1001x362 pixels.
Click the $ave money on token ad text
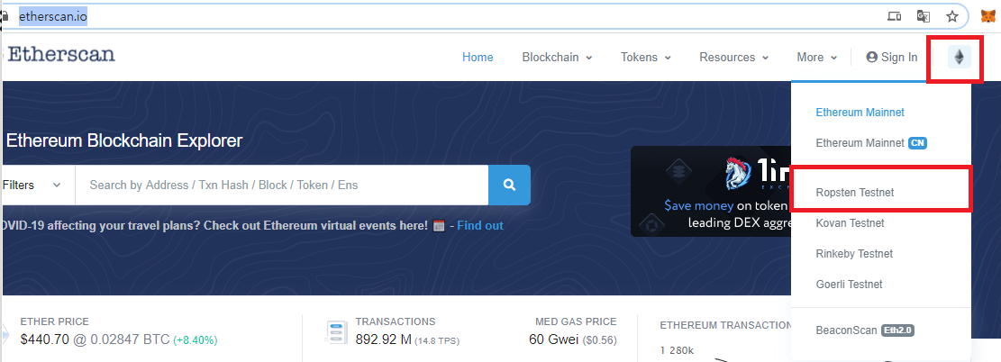tap(727, 205)
